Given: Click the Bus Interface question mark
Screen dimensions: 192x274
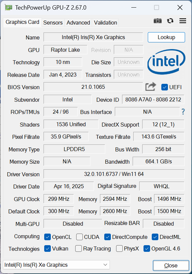Looking at the screenshot, I should (183, 111).
